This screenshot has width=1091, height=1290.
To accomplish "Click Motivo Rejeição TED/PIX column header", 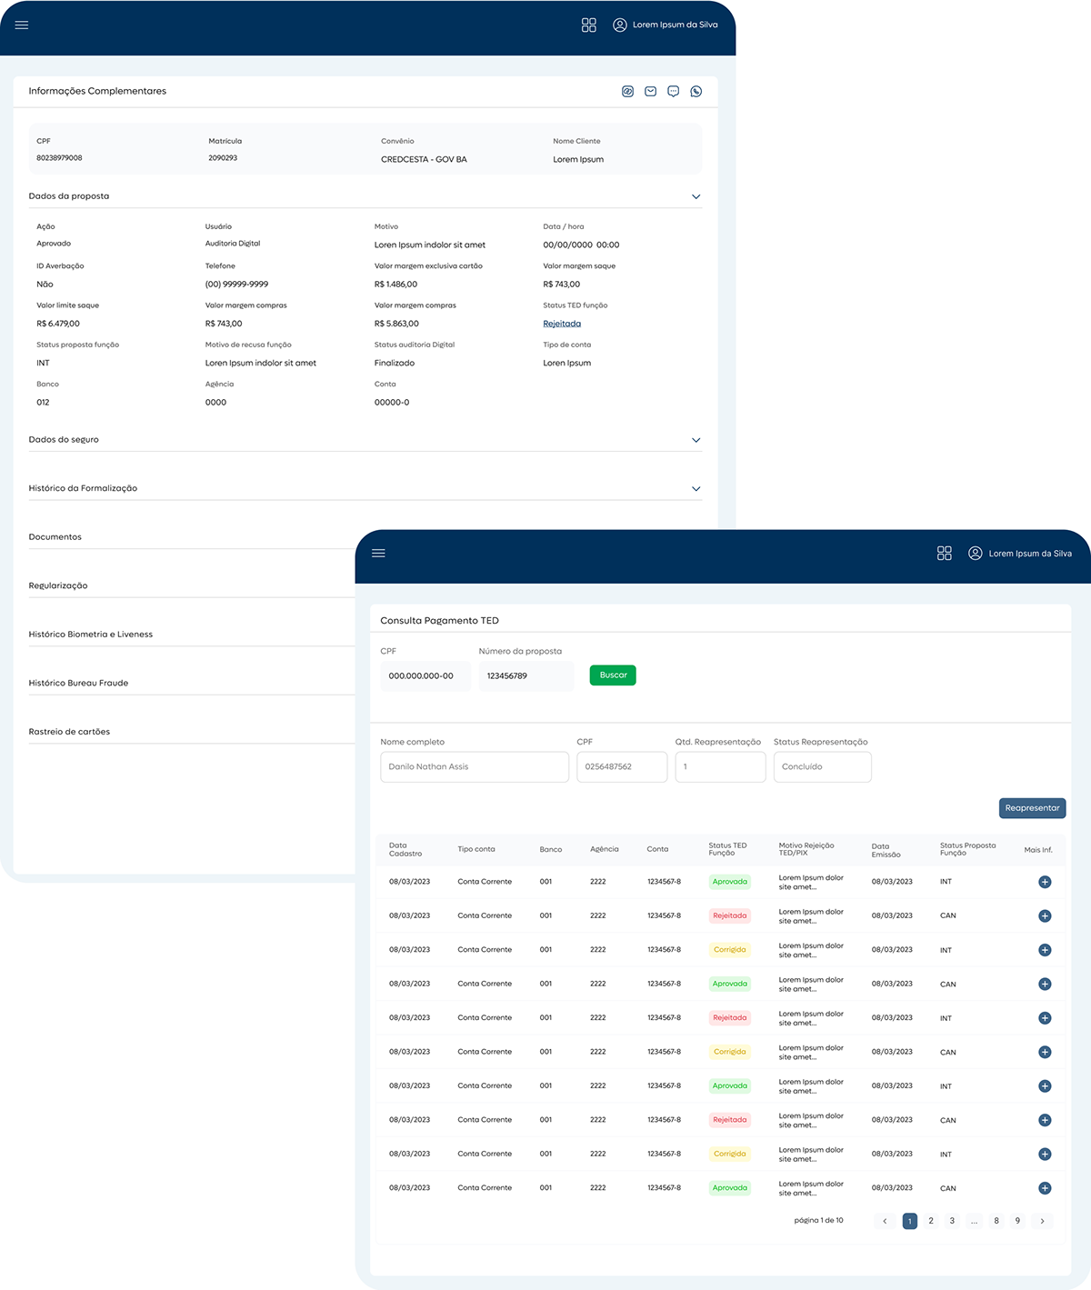I will click(806, 849).
